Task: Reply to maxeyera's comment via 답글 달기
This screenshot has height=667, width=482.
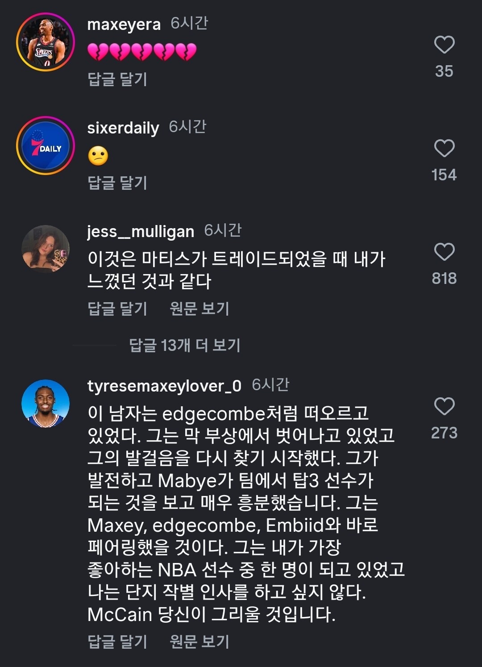Action: 117,79
